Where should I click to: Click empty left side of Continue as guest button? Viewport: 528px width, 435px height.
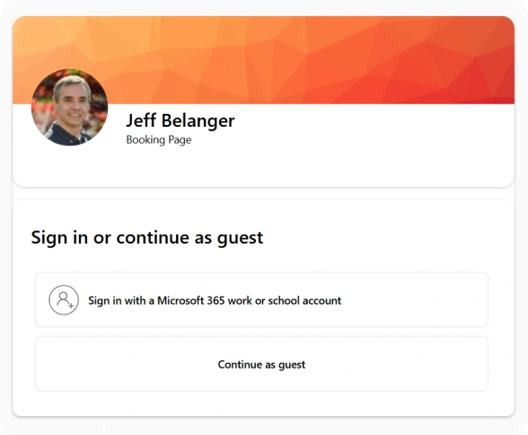[x=127, y=364]
